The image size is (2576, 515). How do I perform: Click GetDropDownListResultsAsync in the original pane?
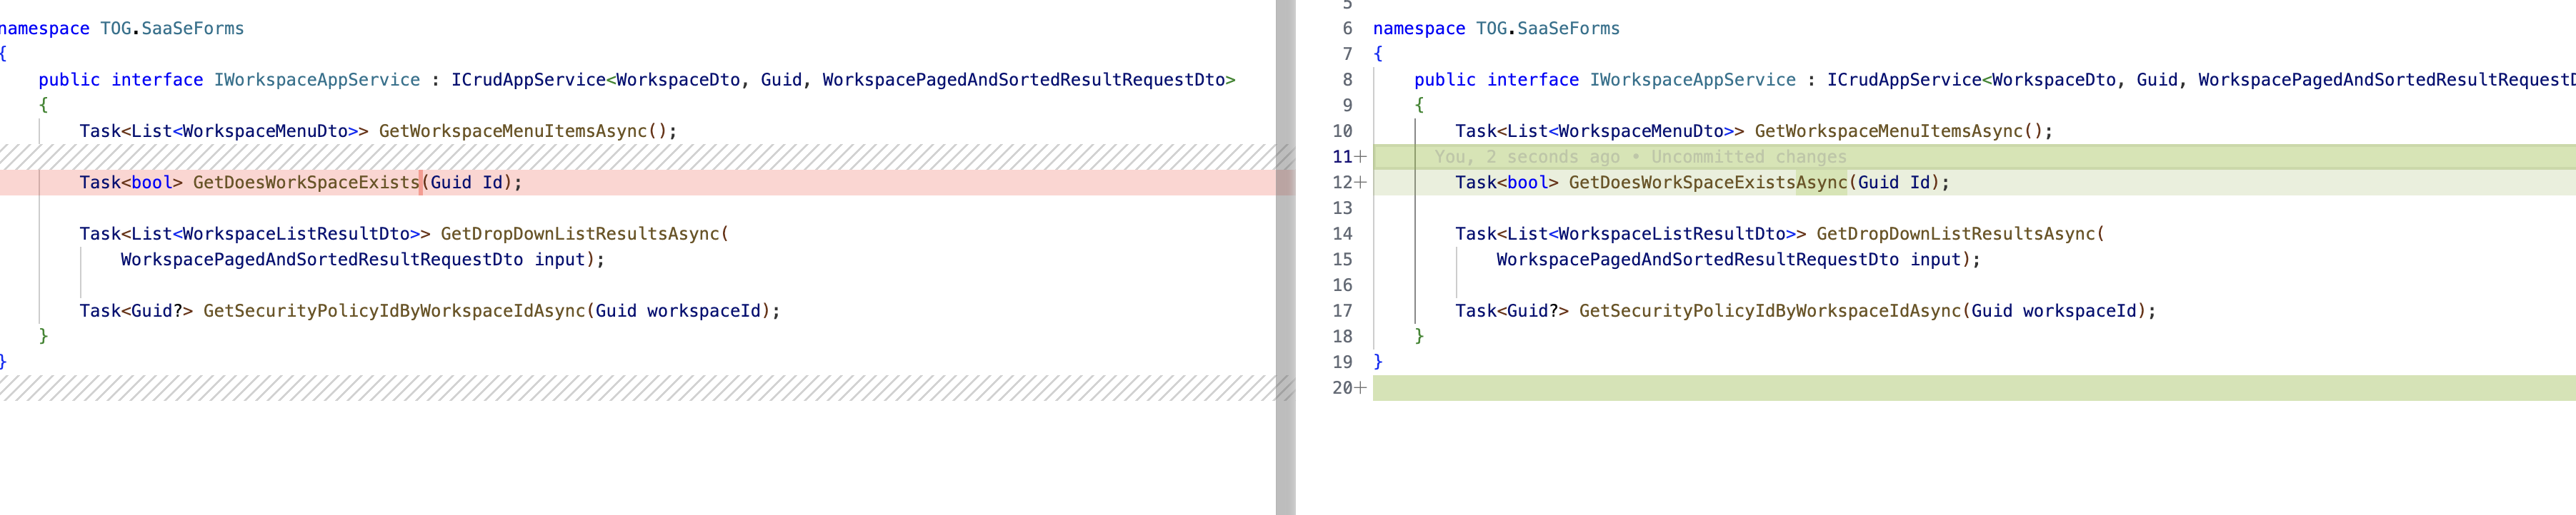(580, 233)
